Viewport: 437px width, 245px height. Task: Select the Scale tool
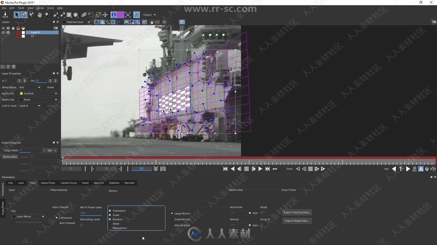(x=98, y=15)
